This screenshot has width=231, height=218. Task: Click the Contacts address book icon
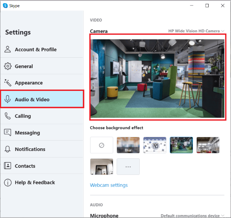(x=8, y=166)
